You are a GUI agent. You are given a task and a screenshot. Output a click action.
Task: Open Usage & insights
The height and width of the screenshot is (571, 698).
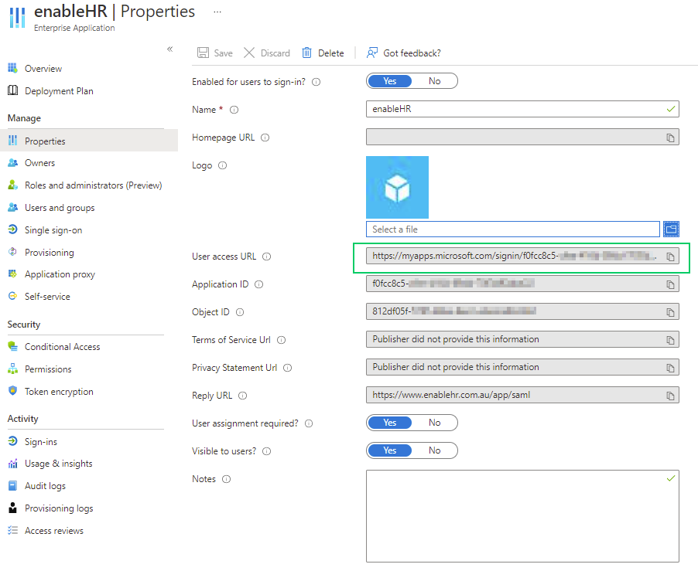pyautogui.click(x=58, y=464)
